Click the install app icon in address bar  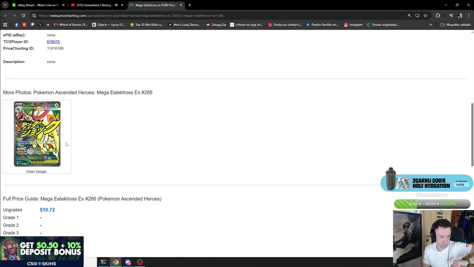pyautogui.click(x=417, y=16)
